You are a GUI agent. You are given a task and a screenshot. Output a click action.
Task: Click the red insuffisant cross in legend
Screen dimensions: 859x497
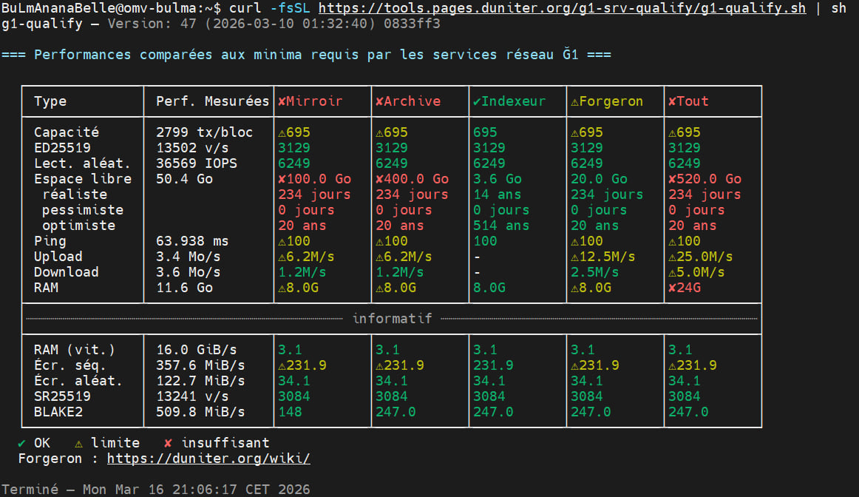pyautogui.click(x=168, y=443)
